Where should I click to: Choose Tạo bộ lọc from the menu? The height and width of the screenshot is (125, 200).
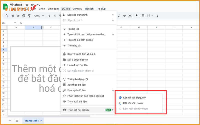pyautogui.click(x=73, y=29)
